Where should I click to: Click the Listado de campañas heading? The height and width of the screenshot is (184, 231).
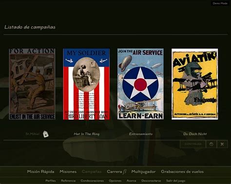click(30, 27)
